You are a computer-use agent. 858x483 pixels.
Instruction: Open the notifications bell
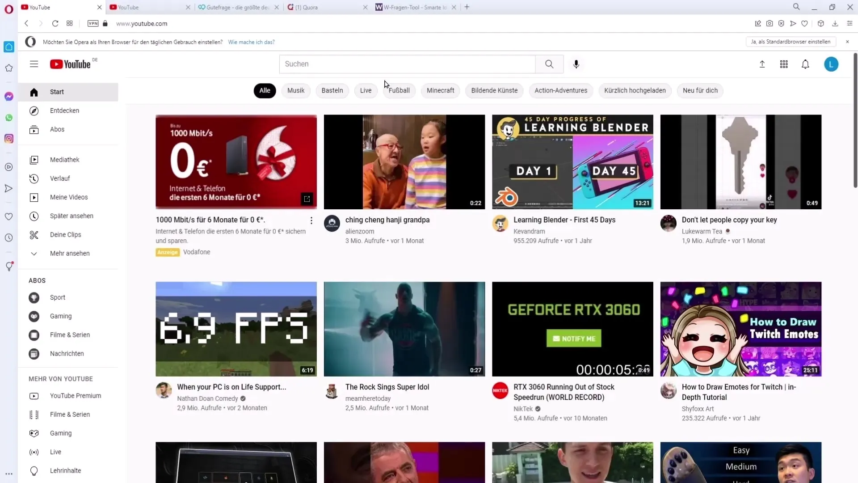pyautogui.click(x=805, y=64)
